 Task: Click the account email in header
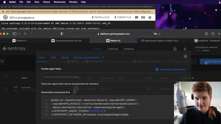(x=206, y=48)
